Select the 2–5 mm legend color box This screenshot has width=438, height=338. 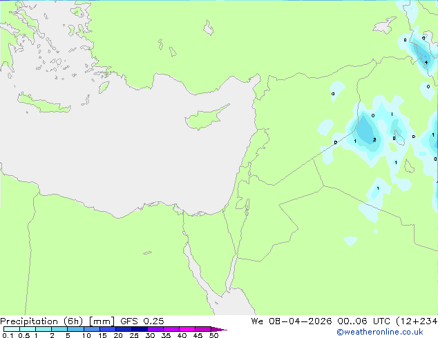[x=59, y=329]
